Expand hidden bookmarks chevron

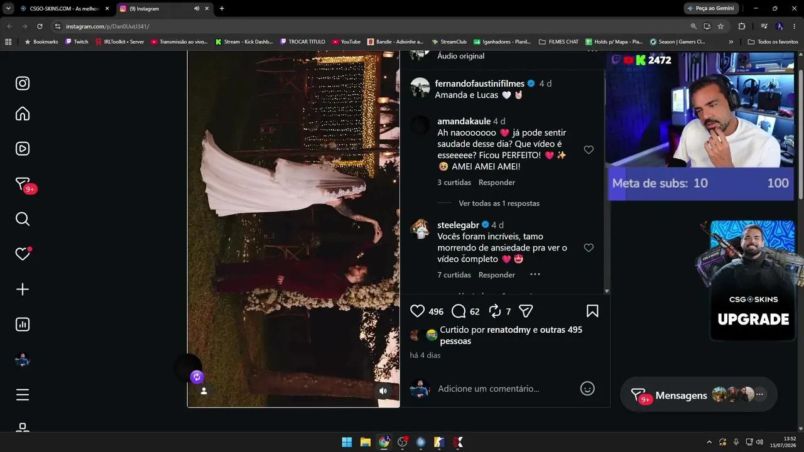[731, 42]
